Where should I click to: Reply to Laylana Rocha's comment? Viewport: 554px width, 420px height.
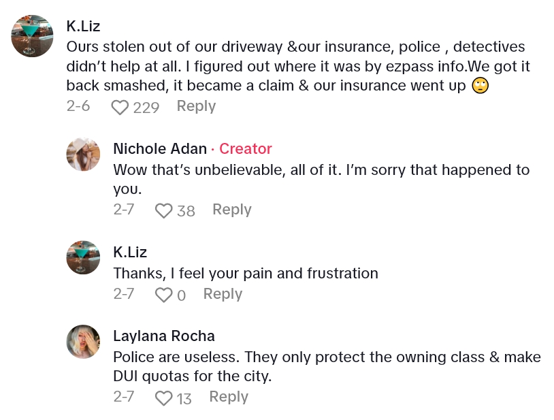228,397
